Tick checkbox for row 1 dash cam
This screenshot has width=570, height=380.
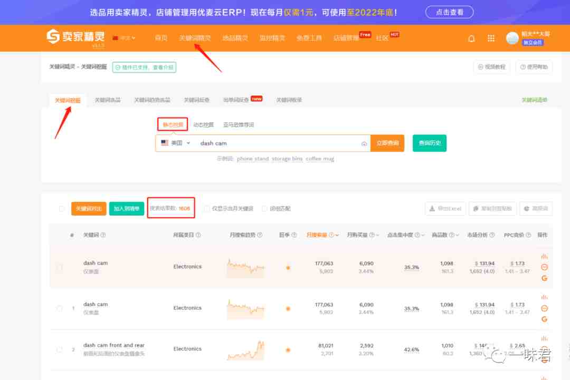pyautogui.click(x=60, y=308)
